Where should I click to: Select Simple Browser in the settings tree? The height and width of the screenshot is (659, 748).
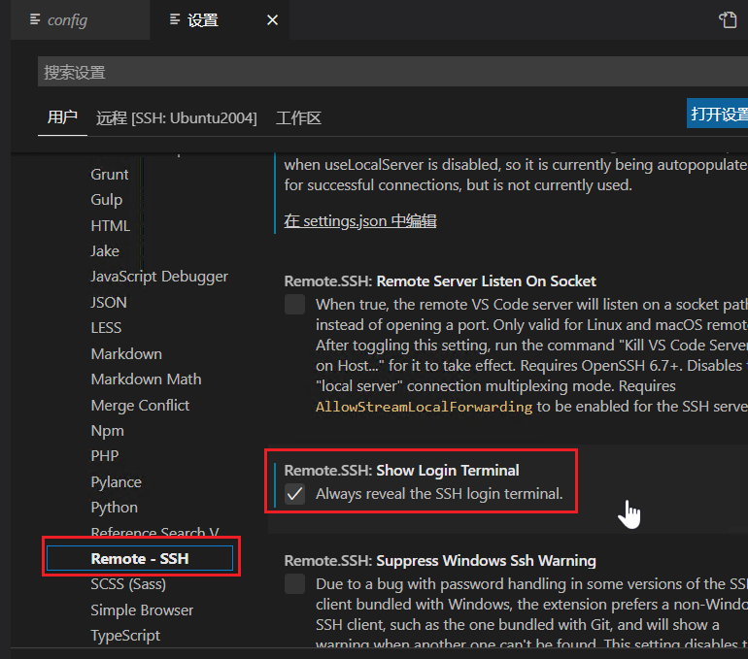(x=142, y=610)
